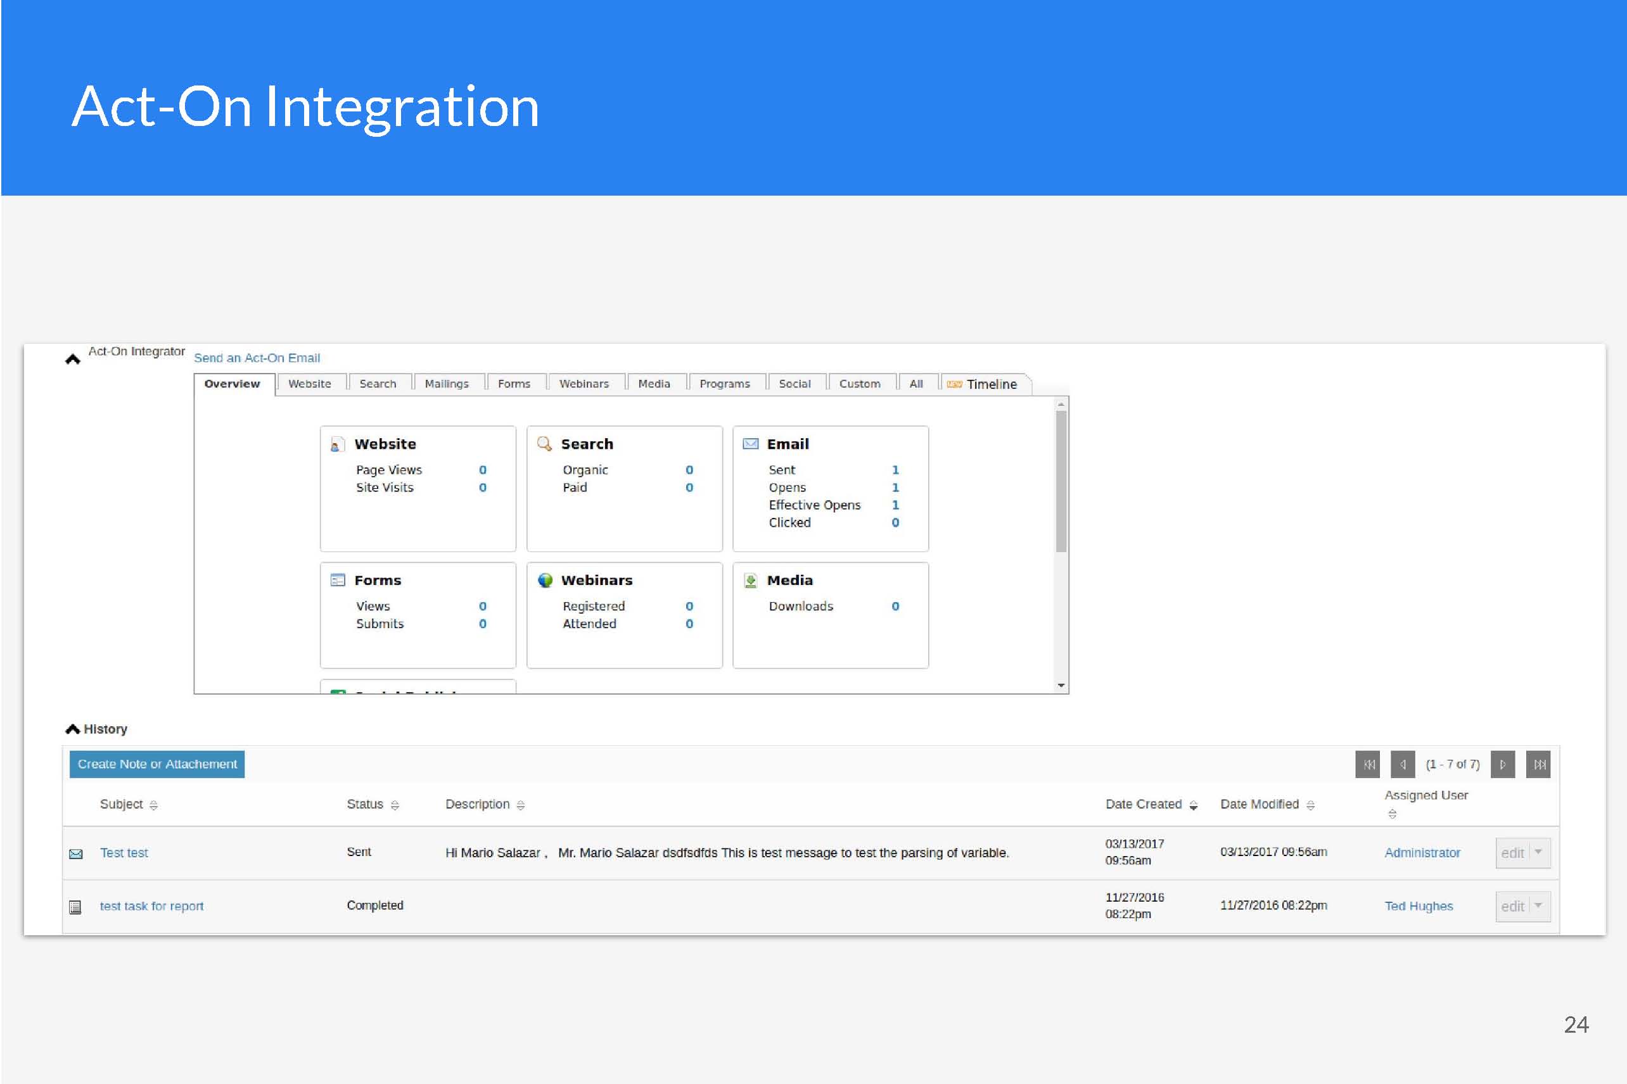Click the Sent status cell
This screenshot has height=1084, width=1627.
(x=359, y=852)
